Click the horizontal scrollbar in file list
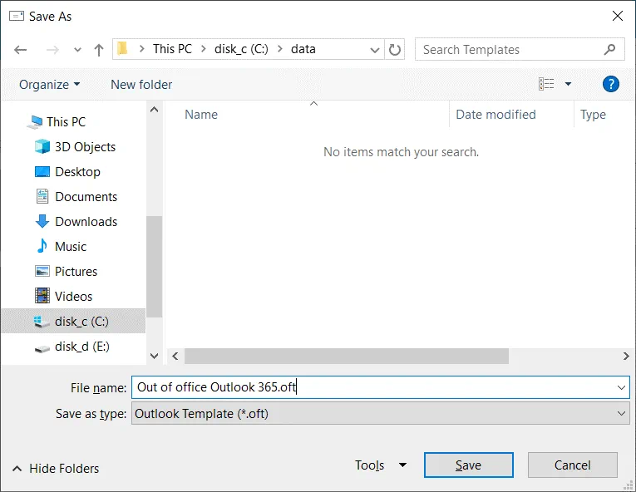 (x=345, y=356)
